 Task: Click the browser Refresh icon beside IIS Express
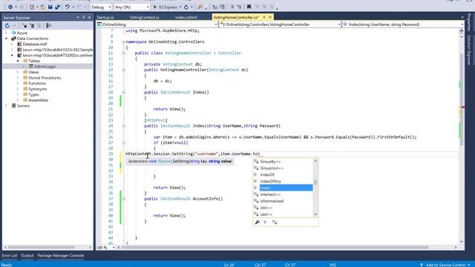tap(186, 7)
